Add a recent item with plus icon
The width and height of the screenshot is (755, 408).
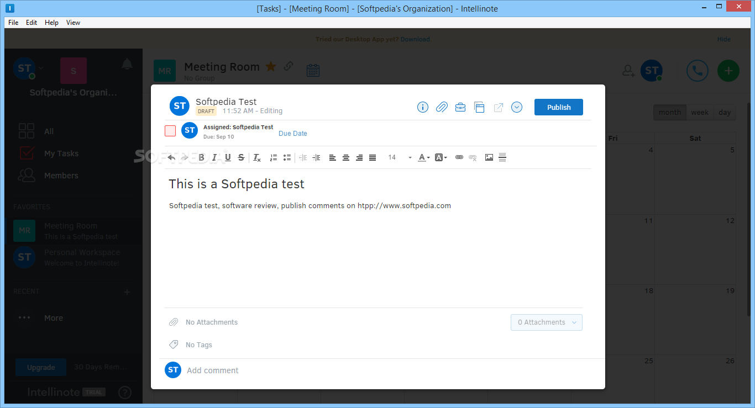tap(127, 292)
